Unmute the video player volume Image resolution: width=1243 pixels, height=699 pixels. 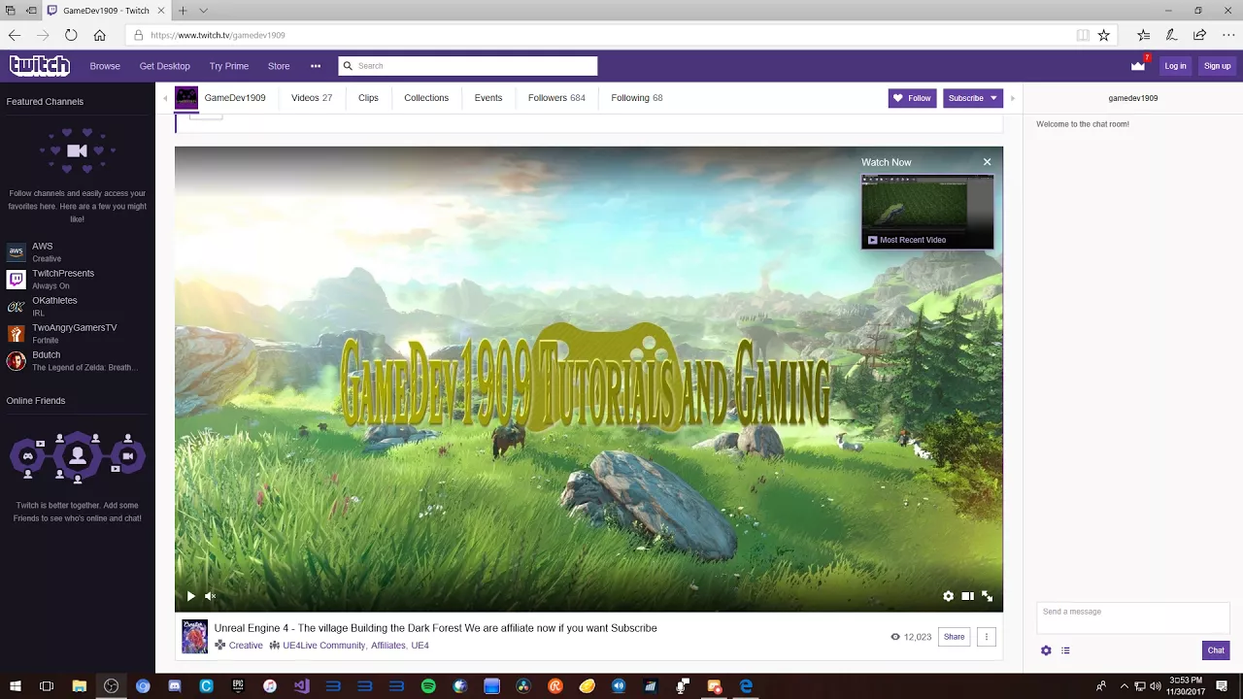(x=210, y=596)
